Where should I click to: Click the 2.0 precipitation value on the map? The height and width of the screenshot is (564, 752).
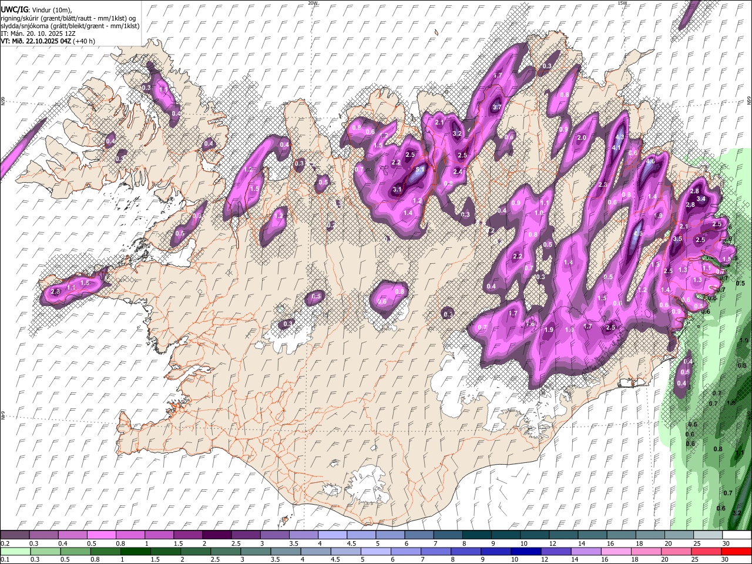click(x=582, y=138)
